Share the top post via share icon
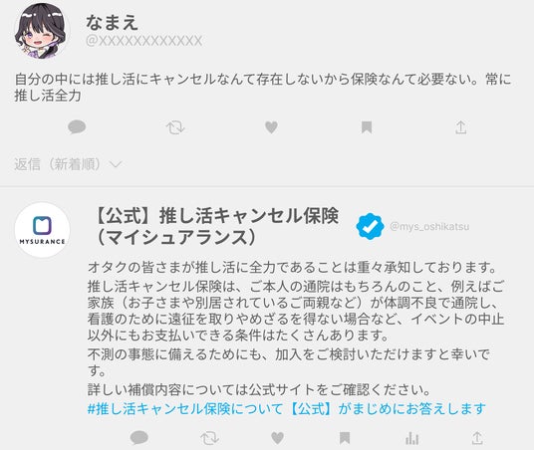Image resolution: width=534 pixels, height=450 pixels. [461, 127]
